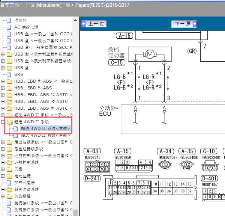The height and width of the screenshot is (216, 225).
Task: Click the C-15 connector label near 换档促动器
Action: point(117,63)
